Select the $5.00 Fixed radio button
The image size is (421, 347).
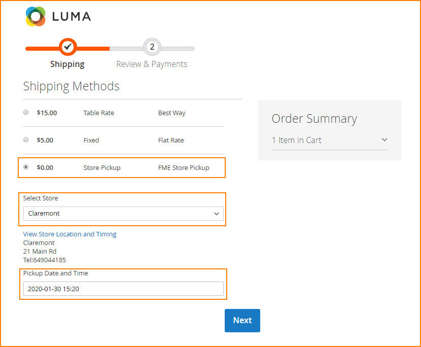pos(26,140)
